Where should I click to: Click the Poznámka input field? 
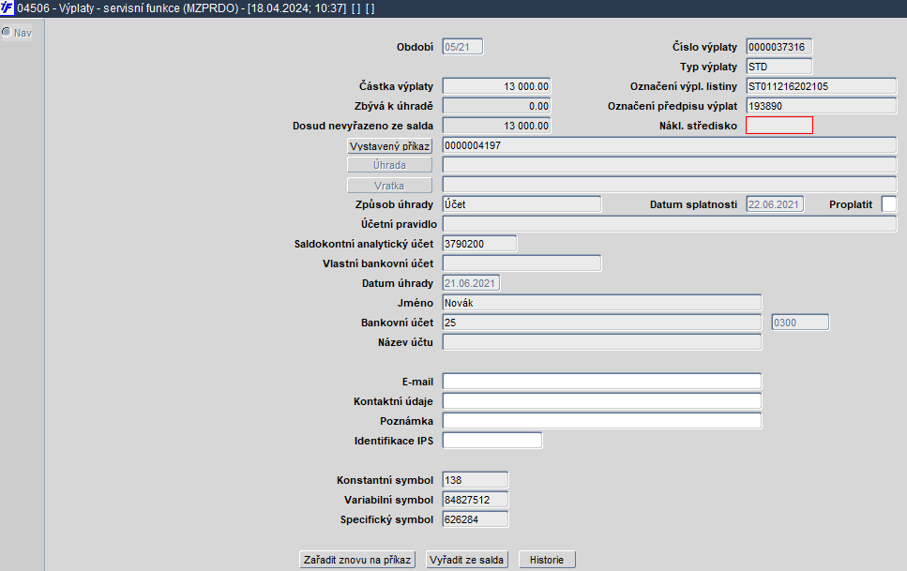tap(601, 421)
